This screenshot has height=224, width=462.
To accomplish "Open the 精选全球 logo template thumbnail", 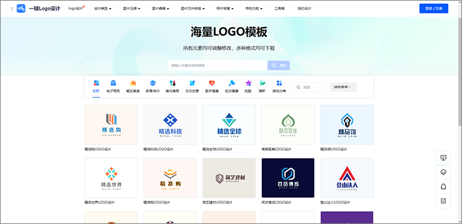I will (x=229, y=125).
